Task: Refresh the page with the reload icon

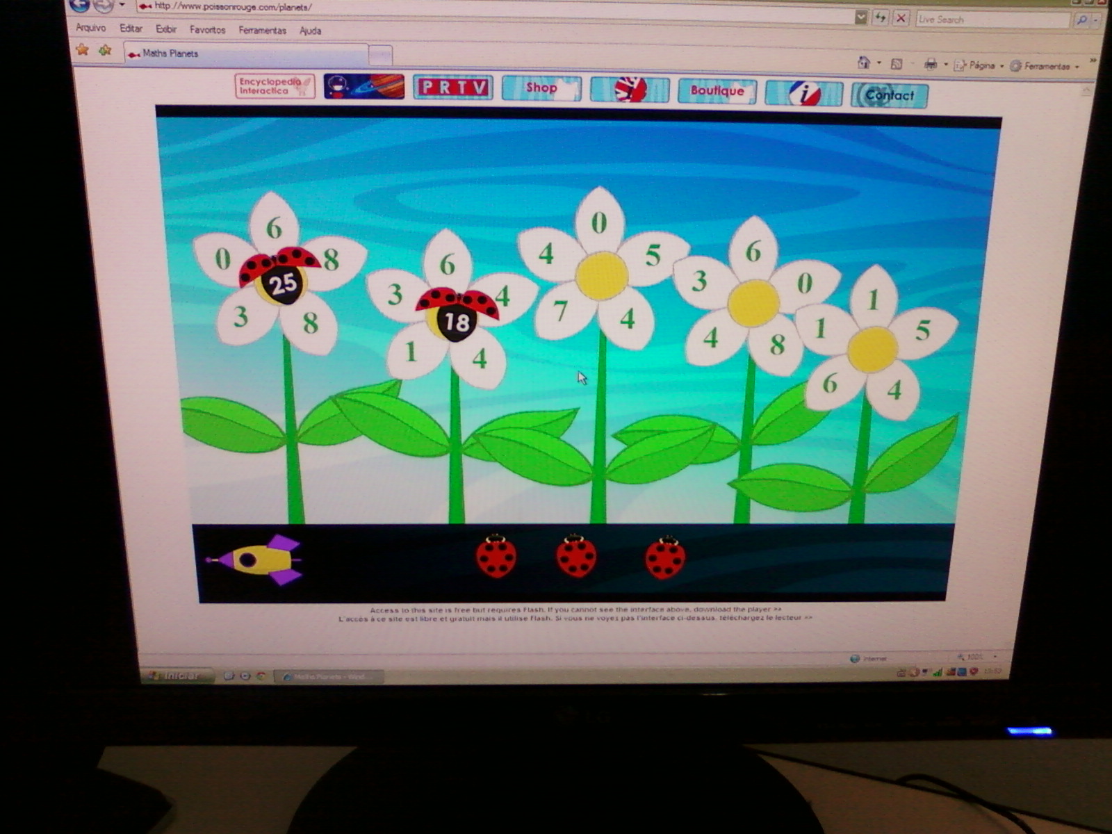Action: [881, 17]
